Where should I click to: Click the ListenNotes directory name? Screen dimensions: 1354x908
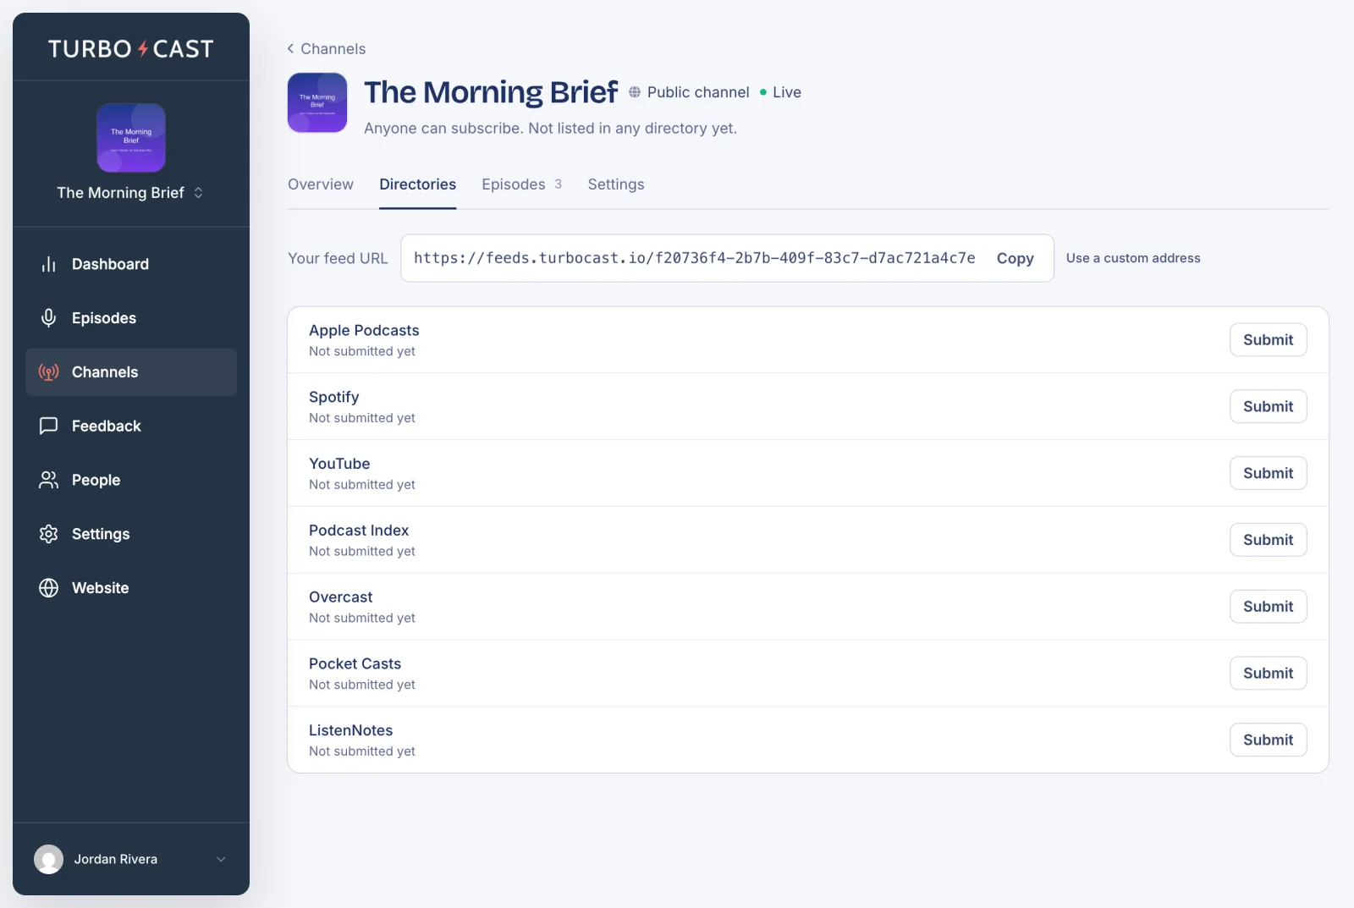[x=350, y=730]
